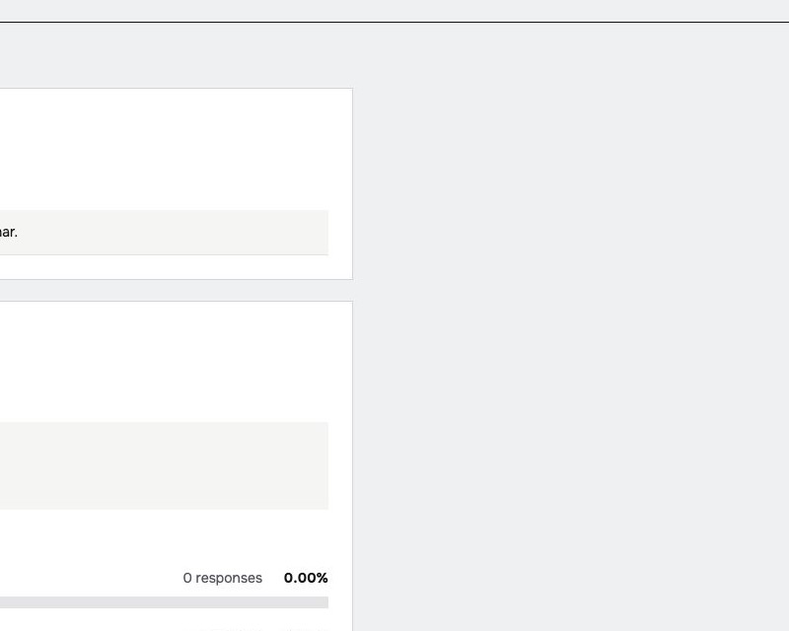This screenshot has width=789, height=631.
Task: Click the gray answer box ending in "ar."
Action: click(164, 233)
